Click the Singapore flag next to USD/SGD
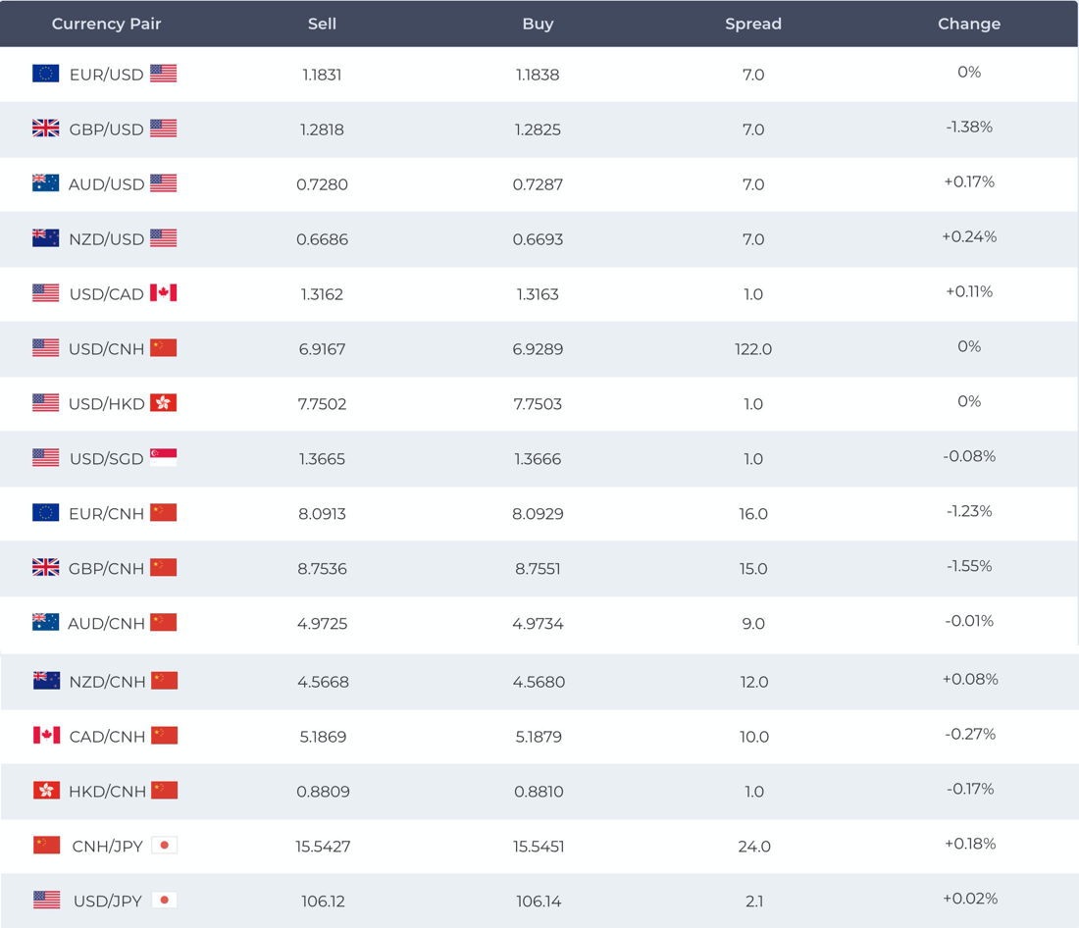Screen dimensions: 1079x928 coord(163,458)
